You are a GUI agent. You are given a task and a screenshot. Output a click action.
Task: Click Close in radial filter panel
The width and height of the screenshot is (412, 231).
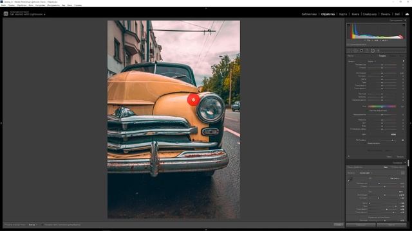click(x=400, y=157)
